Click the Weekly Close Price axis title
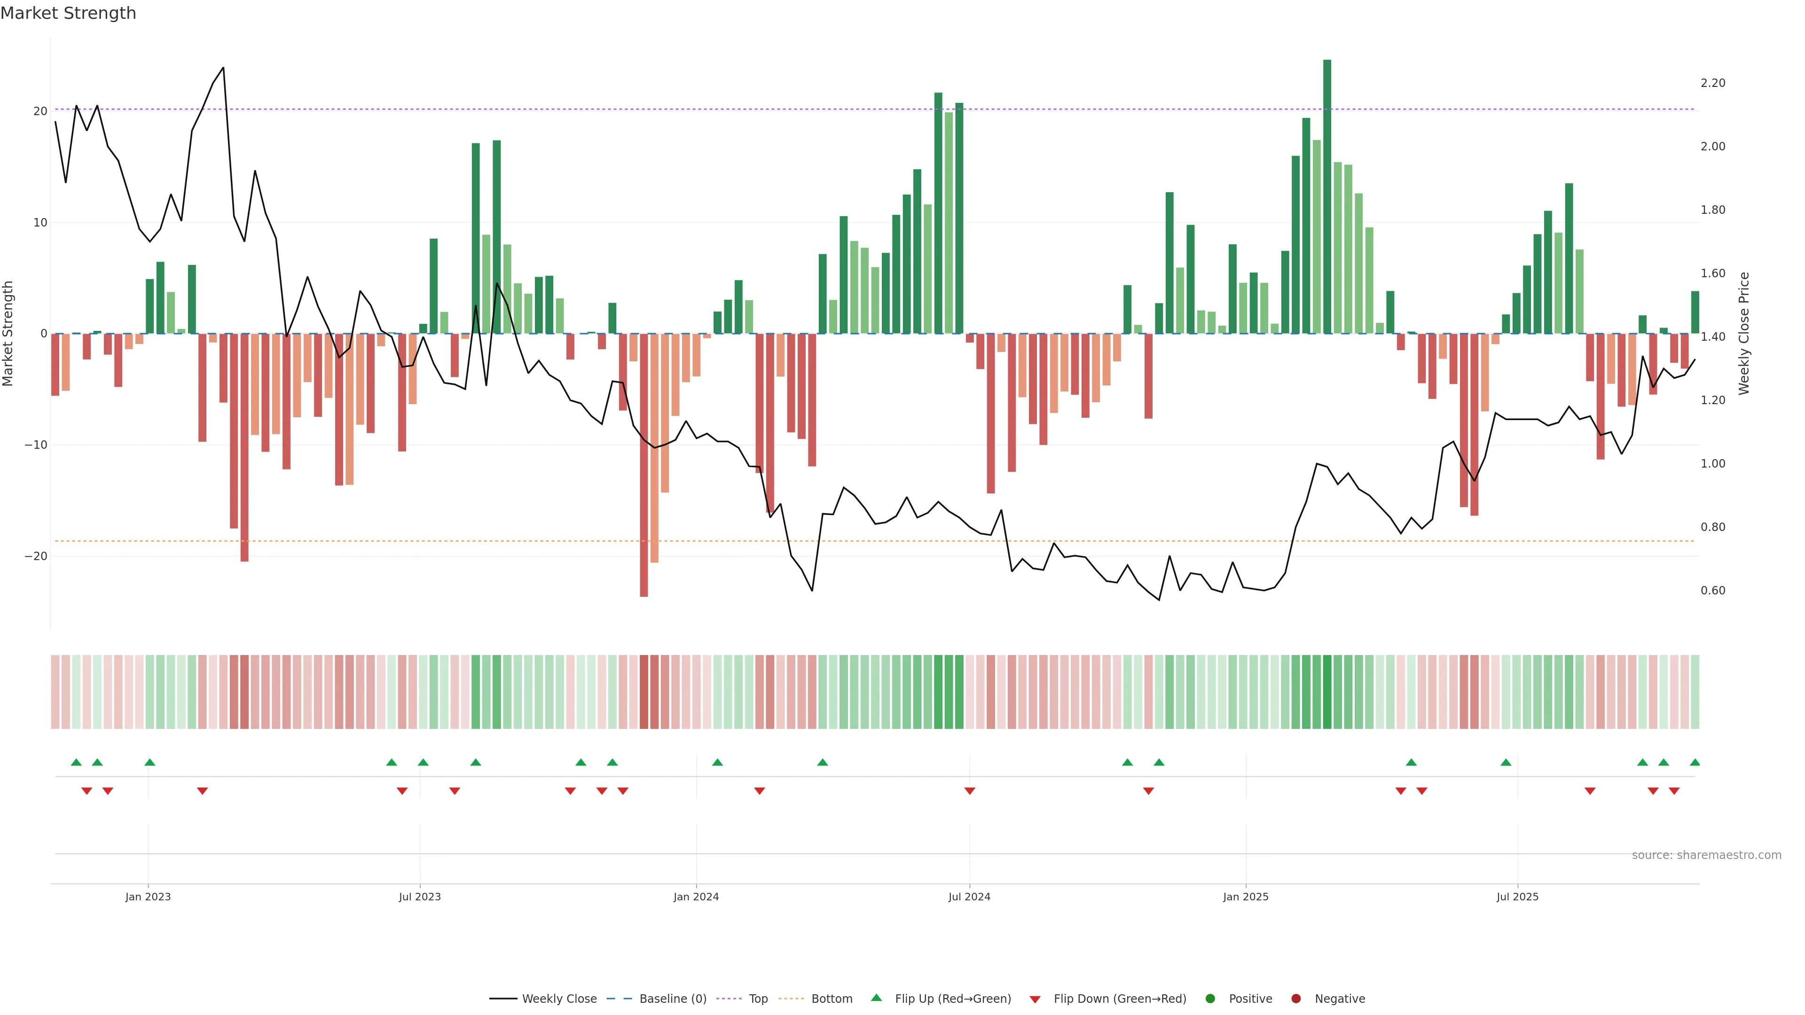 (1744, 334)
